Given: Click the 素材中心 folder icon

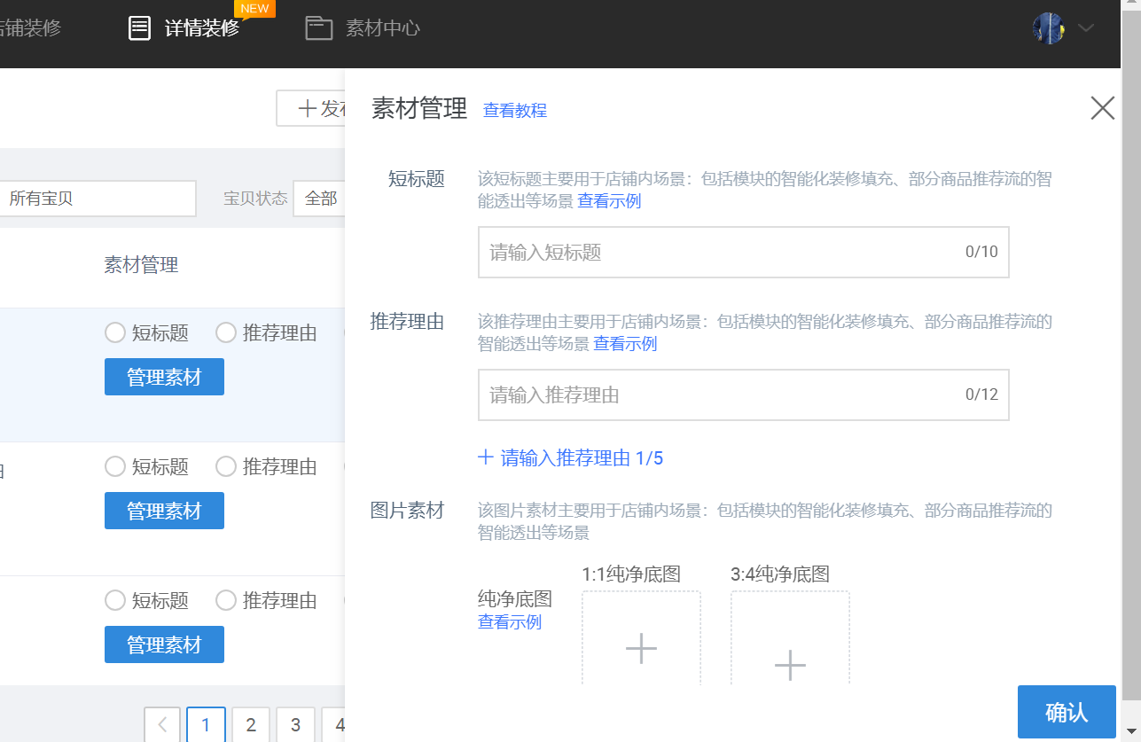Looking at the screenshot, I should click(x=319, y=27).
